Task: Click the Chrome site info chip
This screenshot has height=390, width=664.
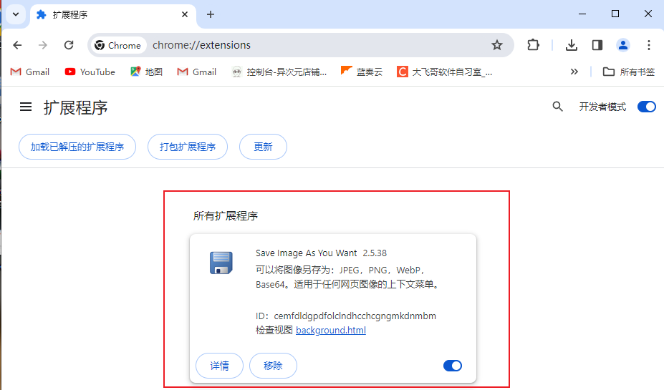Action: [118, 45]
